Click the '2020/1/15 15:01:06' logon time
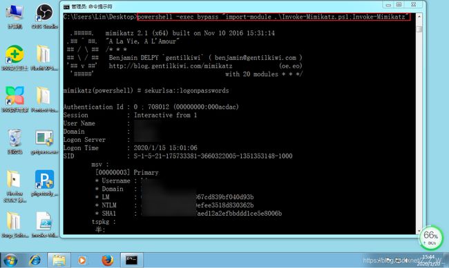Viewport: 449px width, 268px height. pyautogui.click(x=166, y=148)
